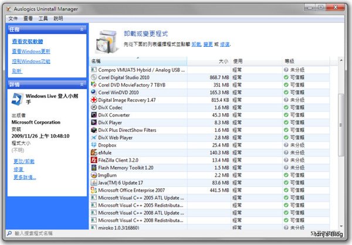This screenshot has width=352, height=245.
Task: Select the miroko 1.0.3(16860) row
Action: click(x=209, y=227)
